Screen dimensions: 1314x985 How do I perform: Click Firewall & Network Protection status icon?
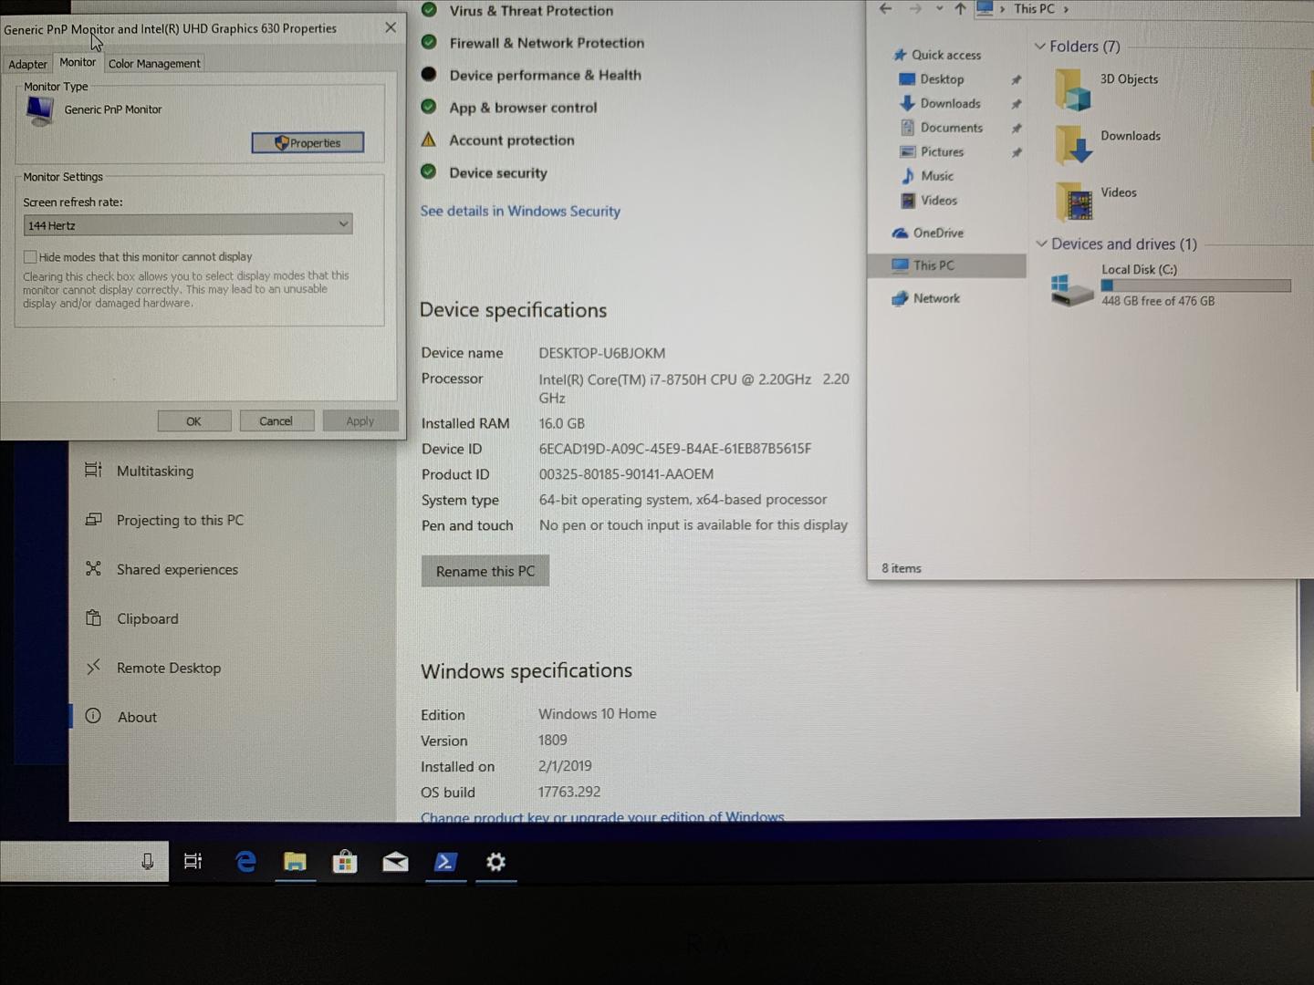[428, 42]
